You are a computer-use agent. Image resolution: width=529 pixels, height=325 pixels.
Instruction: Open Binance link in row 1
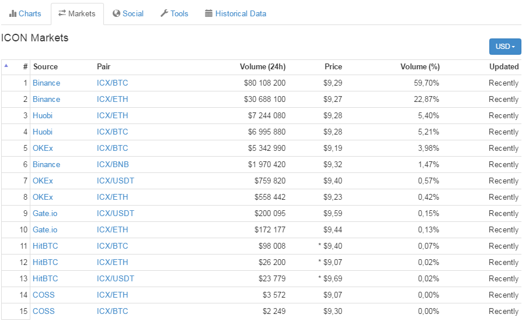(x=46, y=83)
